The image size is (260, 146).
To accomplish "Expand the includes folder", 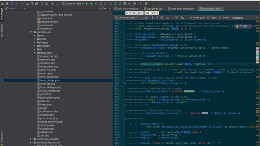I will click(x=34, y=46).
